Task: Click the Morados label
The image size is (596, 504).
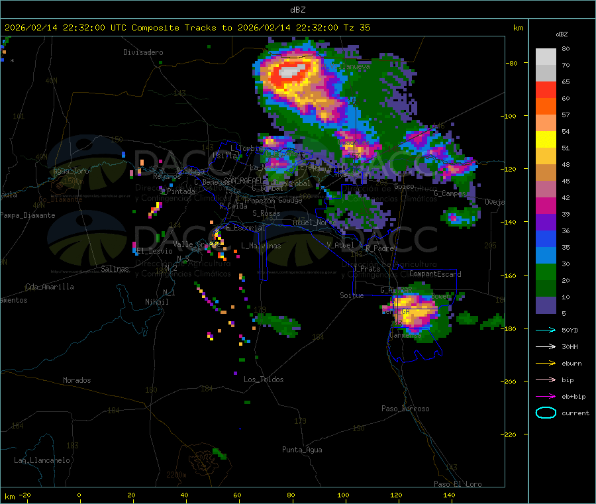Action: click(x=77, y=380)
